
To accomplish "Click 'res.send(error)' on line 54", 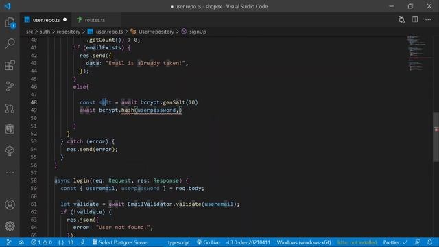I will 91,150.
